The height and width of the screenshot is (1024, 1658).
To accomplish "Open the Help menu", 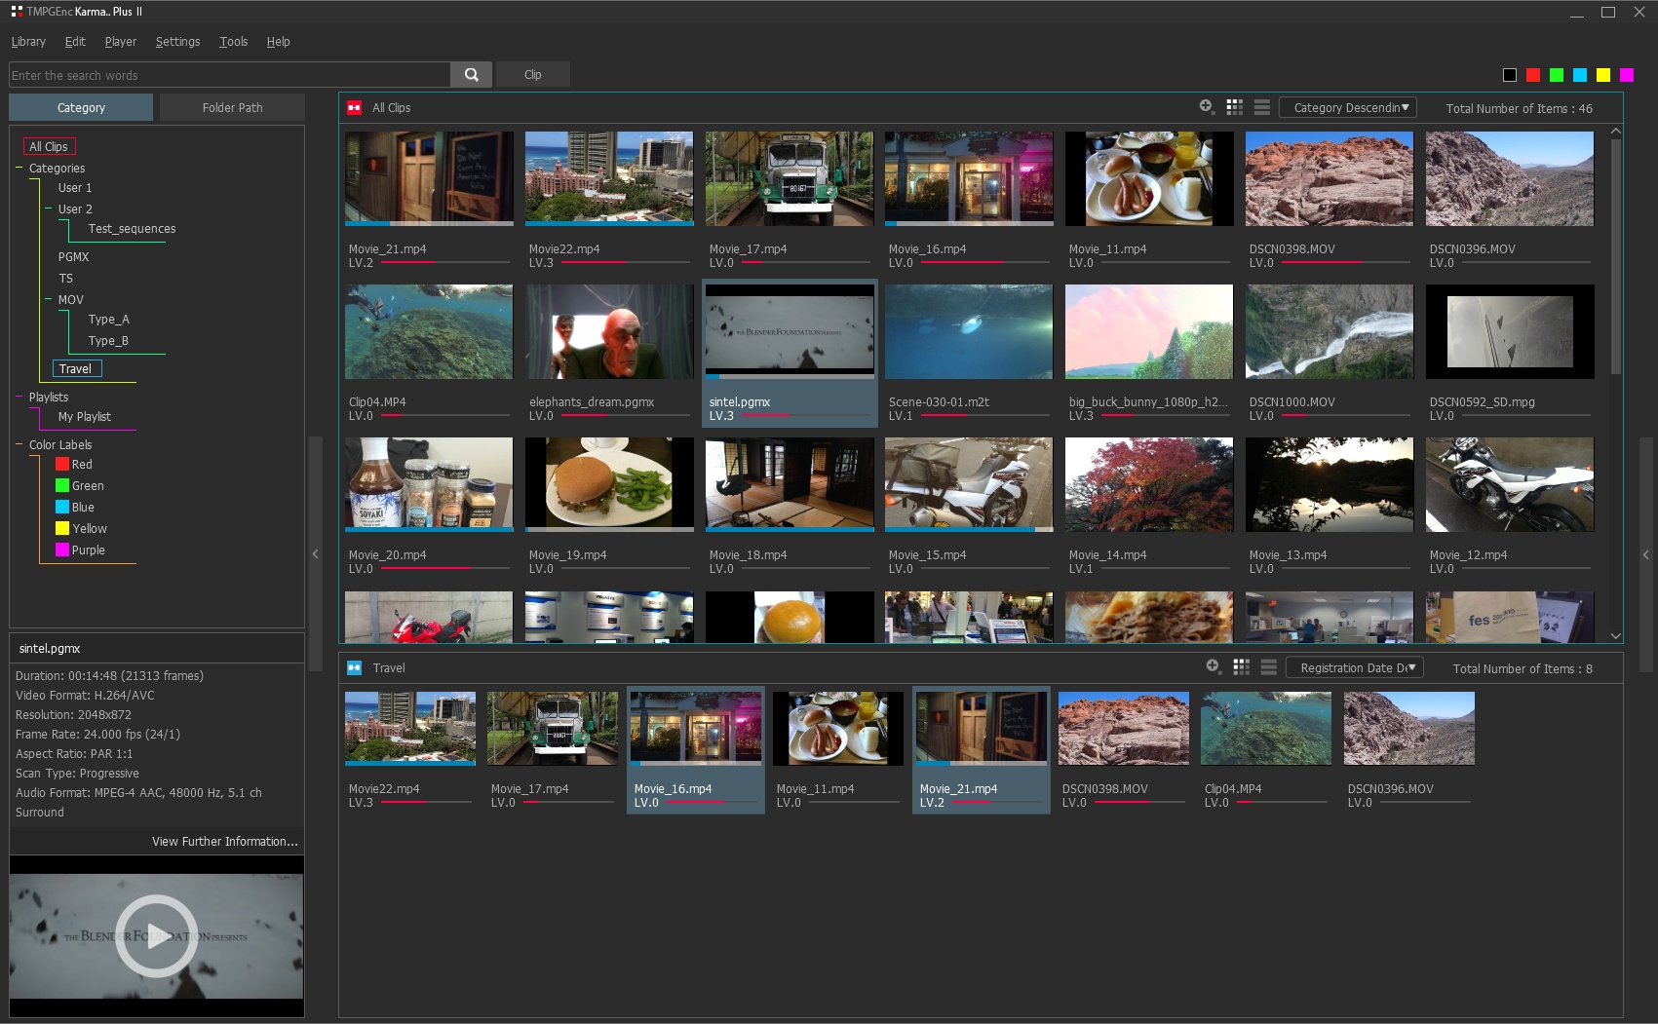I will coord(278,42).
